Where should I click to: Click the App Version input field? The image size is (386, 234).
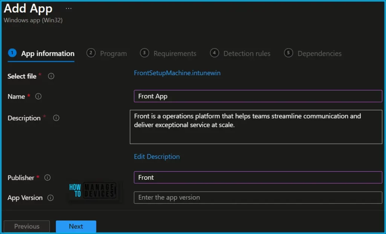(258, 197)
